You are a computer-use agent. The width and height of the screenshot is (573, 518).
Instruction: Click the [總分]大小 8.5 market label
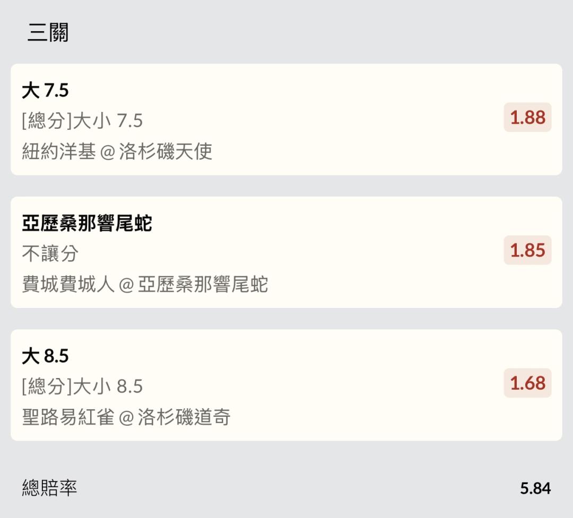point(82,386)
